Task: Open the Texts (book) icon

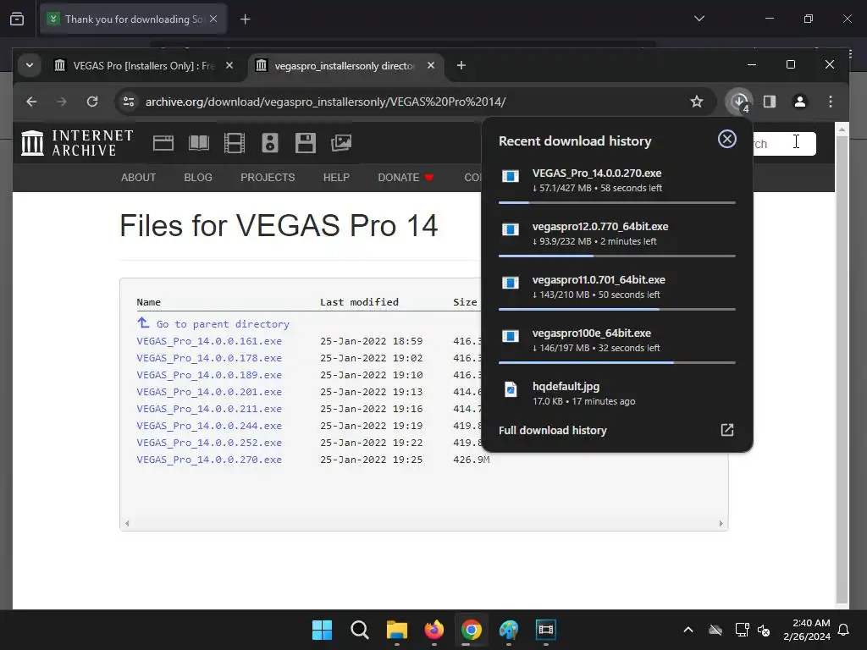Action: (x=198, y=143)
